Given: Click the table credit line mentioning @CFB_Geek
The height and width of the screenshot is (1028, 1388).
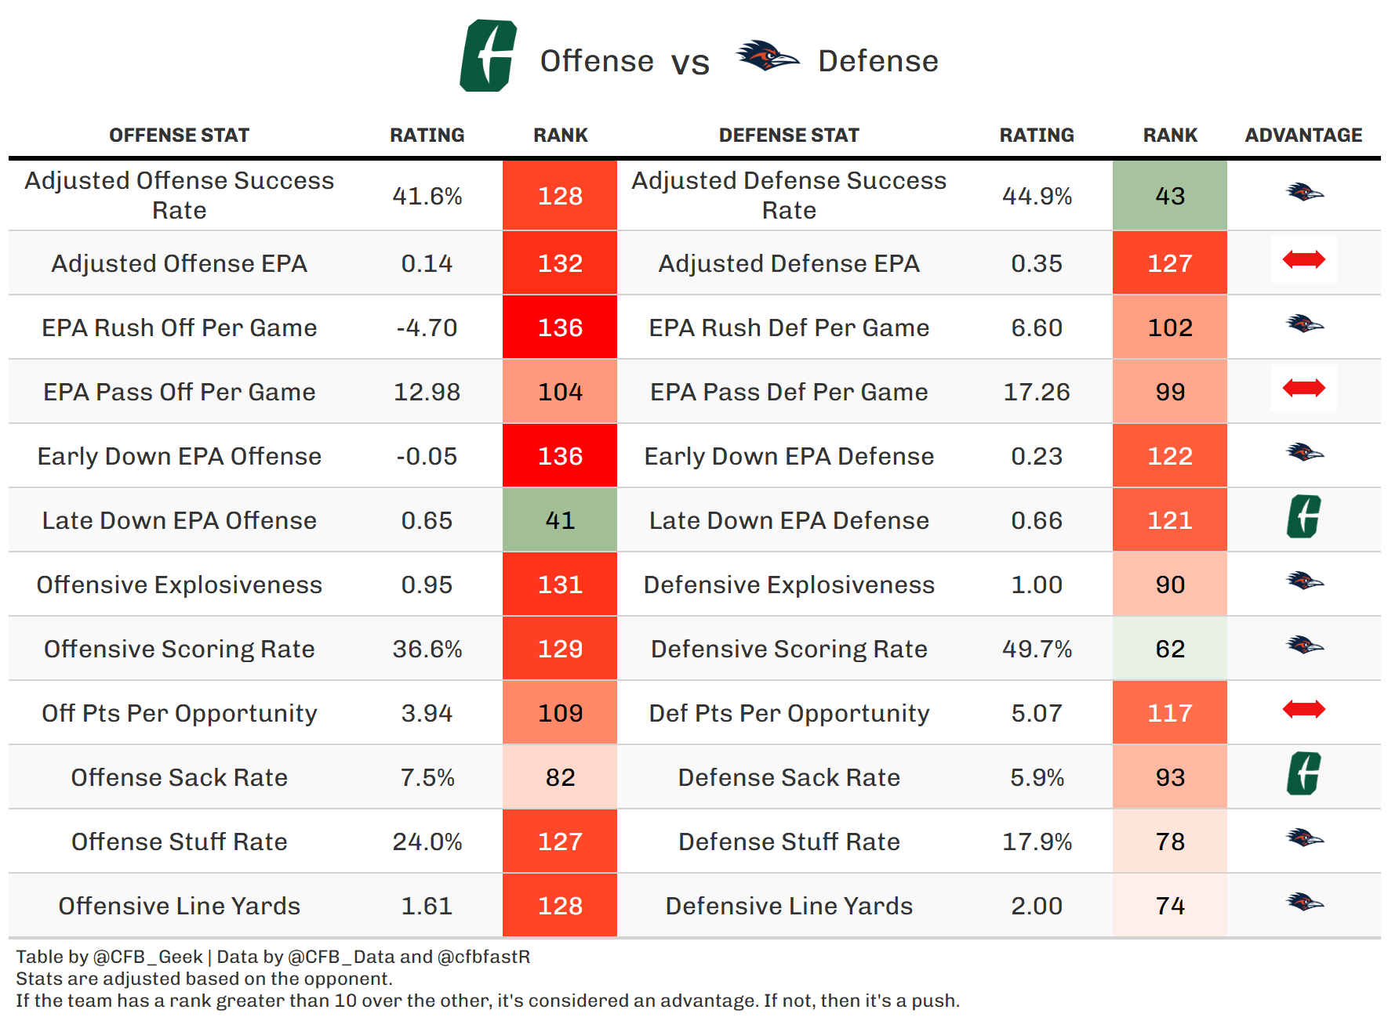Looking at the screenshot, I should (x=273, y=957).
